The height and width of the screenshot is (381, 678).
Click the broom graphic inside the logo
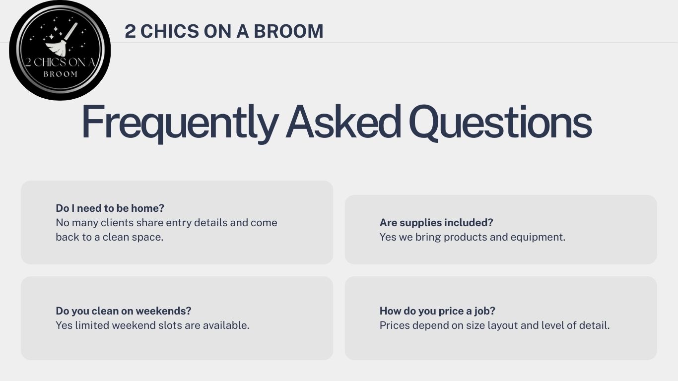tap(60, 40)
